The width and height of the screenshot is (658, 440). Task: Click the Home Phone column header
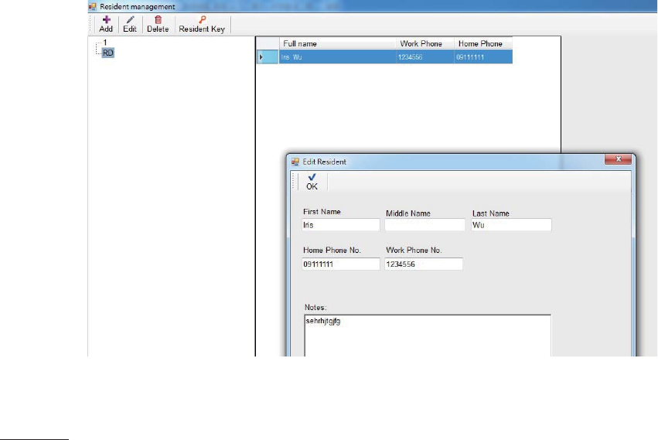(483, 43)
